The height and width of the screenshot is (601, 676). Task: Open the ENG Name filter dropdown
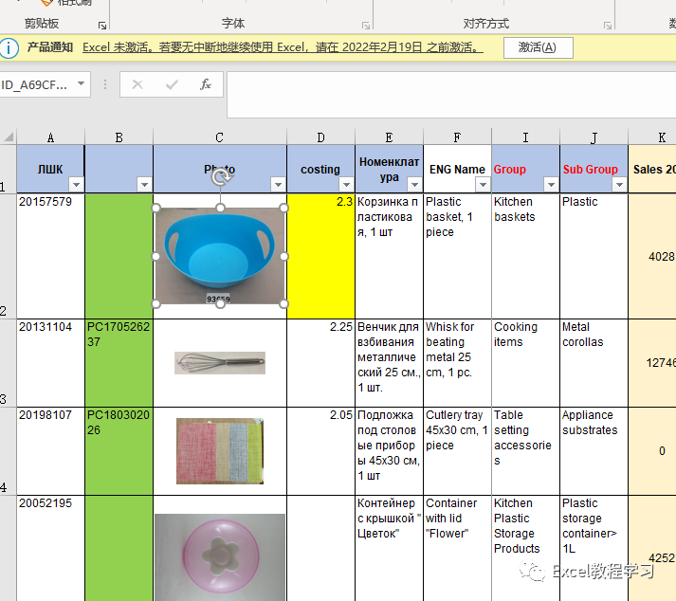(483, 185)
